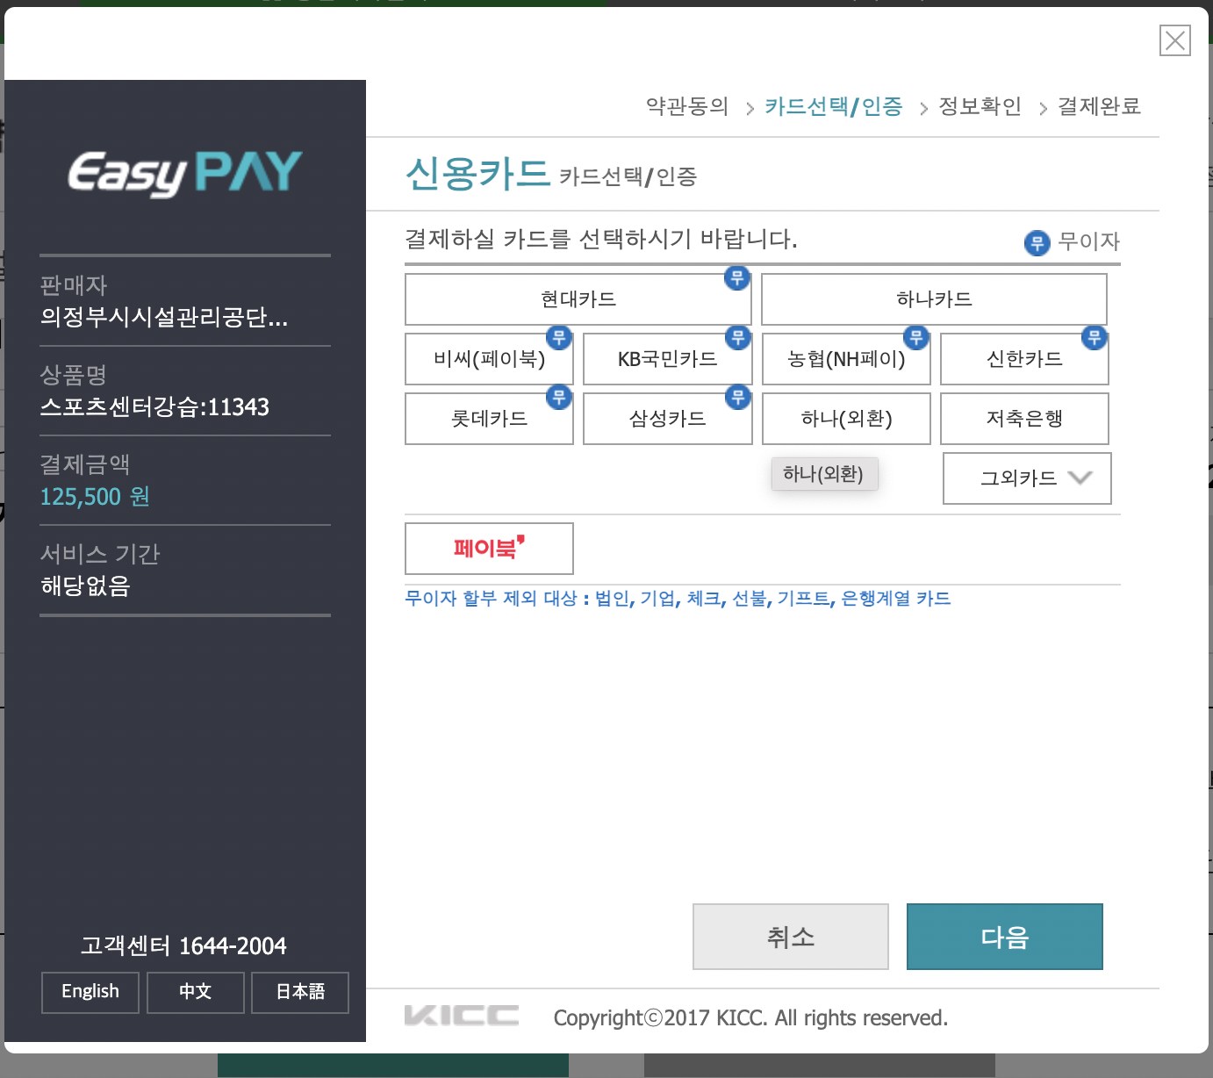Image resolution: width=1213 pixels, height=1078 pixels.
Task: Choose 농협(NH페이) card option
Action: coord(846,359)
